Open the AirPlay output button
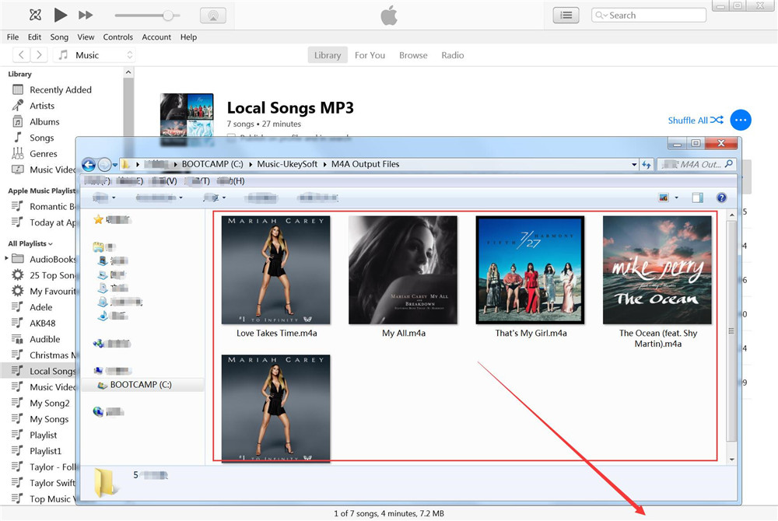 click(x=213, y=16)
